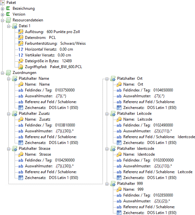Select Referenz auf Feld / Schablone: Identcode

coord(159,137)
